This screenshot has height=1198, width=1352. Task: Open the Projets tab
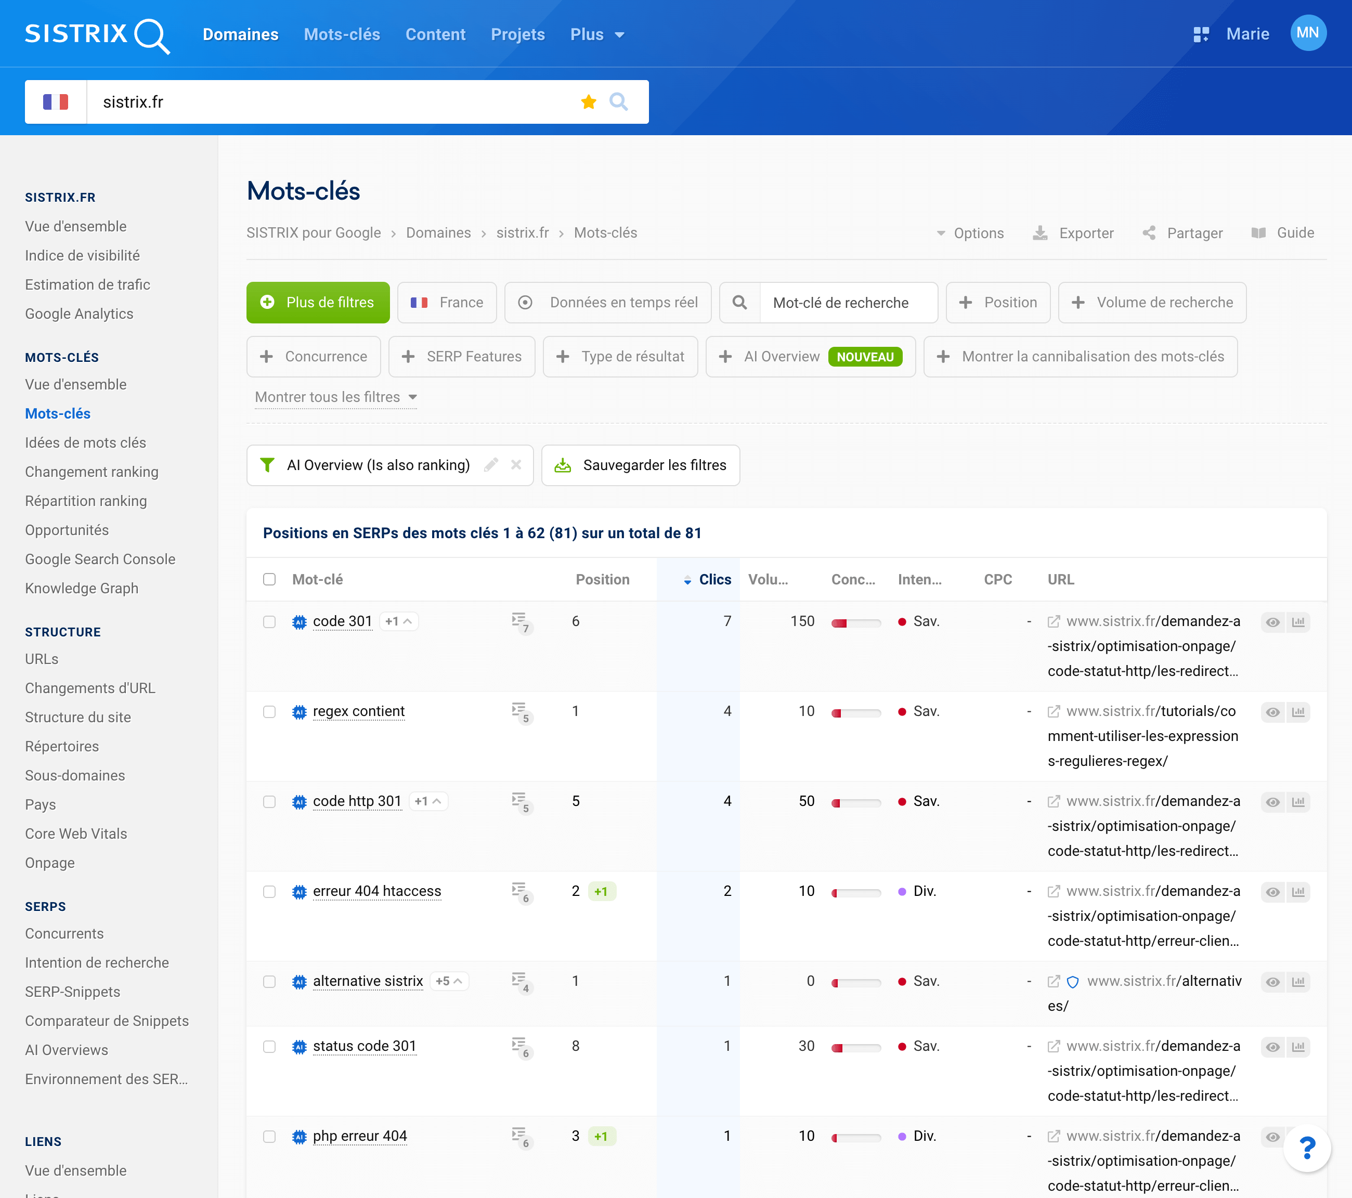point(518,34)
